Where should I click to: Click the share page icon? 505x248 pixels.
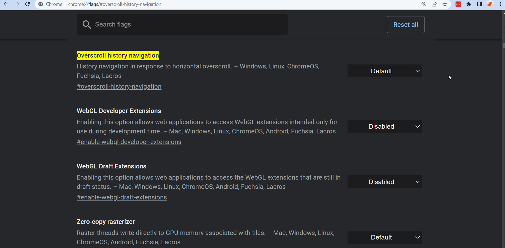[434, 4]
